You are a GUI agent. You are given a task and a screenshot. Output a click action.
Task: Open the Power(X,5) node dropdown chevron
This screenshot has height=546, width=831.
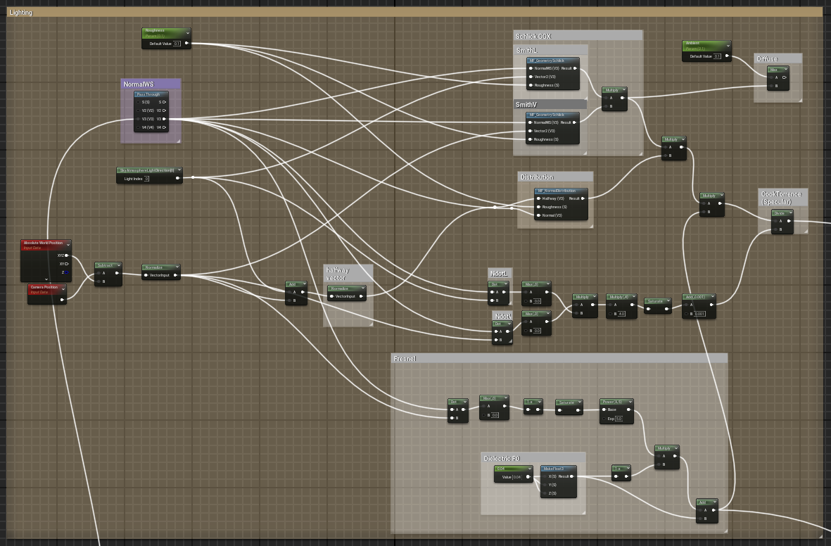[x=630, y=402]
